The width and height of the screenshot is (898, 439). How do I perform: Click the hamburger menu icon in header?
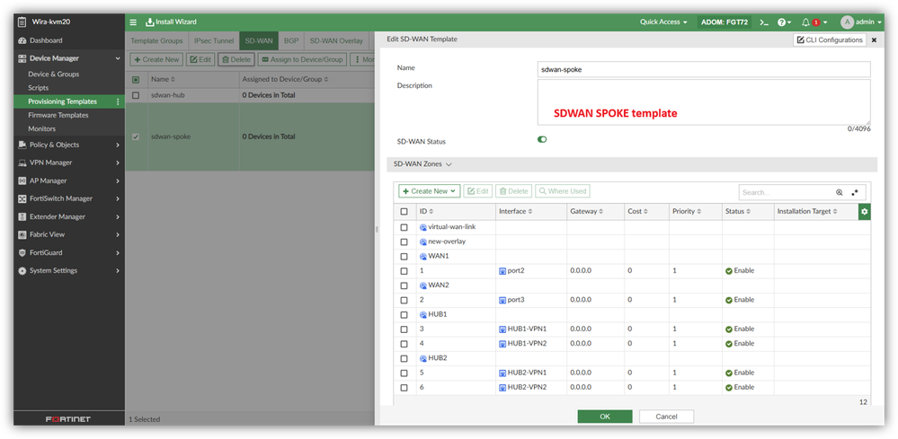click(133, 22)
